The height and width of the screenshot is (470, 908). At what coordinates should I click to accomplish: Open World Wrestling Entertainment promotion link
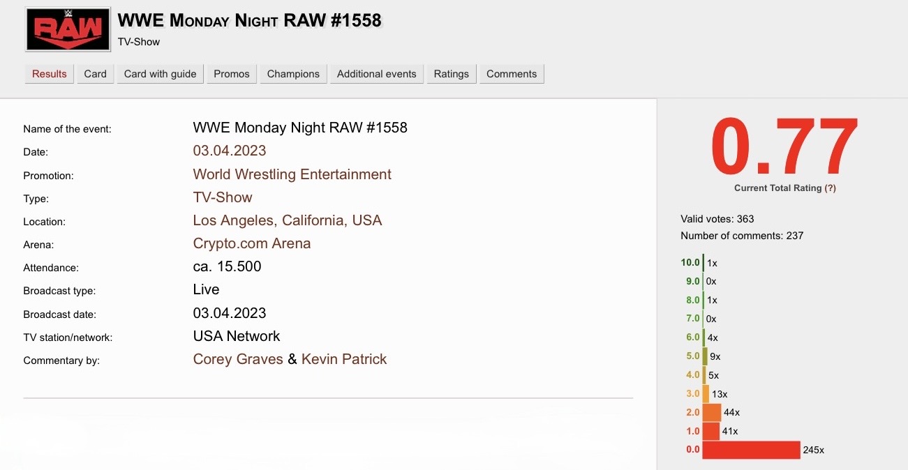point(292,174)
